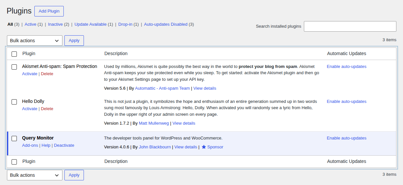403x185 pixels.
Task: Delete the Akismet Anti-spam plugin
Action: (x=47, y=74)
